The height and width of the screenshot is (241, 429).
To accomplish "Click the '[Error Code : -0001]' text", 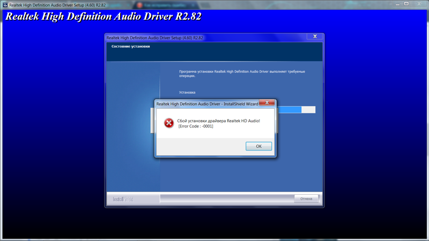I will pos(196,126).
